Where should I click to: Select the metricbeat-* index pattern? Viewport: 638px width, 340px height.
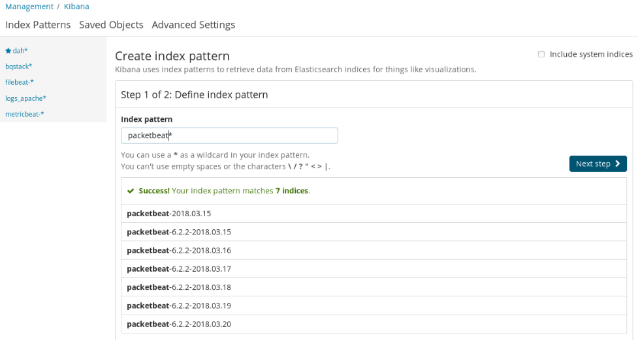point(25,114)
